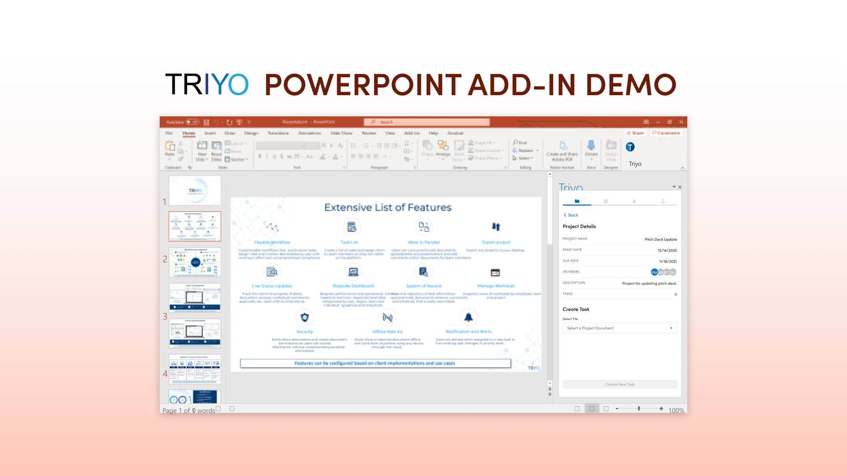Click zoom in plus button
The image size is (847, 476).
coord(661,409)
